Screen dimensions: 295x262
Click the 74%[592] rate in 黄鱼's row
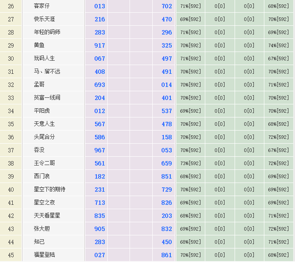pos(278,45)
